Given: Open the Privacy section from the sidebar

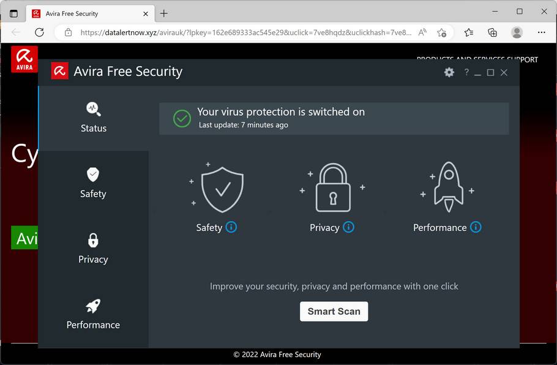Looking at the screenshot, I should [93, 249].
